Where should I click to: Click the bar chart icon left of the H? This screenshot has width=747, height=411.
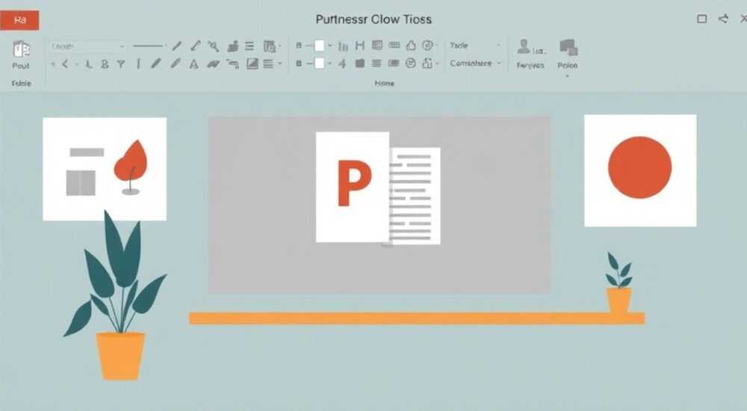tap(343, 46)
